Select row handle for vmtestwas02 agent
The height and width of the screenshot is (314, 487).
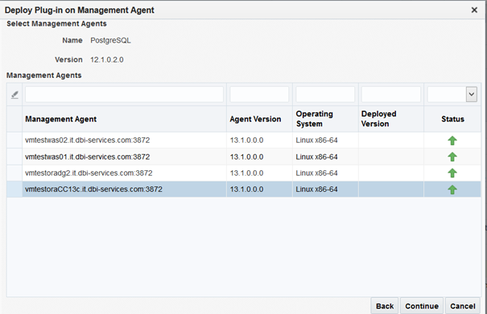pos(14,140)
